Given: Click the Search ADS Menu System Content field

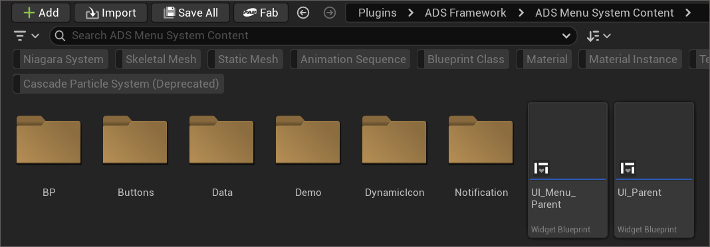Looking at the screenshot, I should coord(313,36).
